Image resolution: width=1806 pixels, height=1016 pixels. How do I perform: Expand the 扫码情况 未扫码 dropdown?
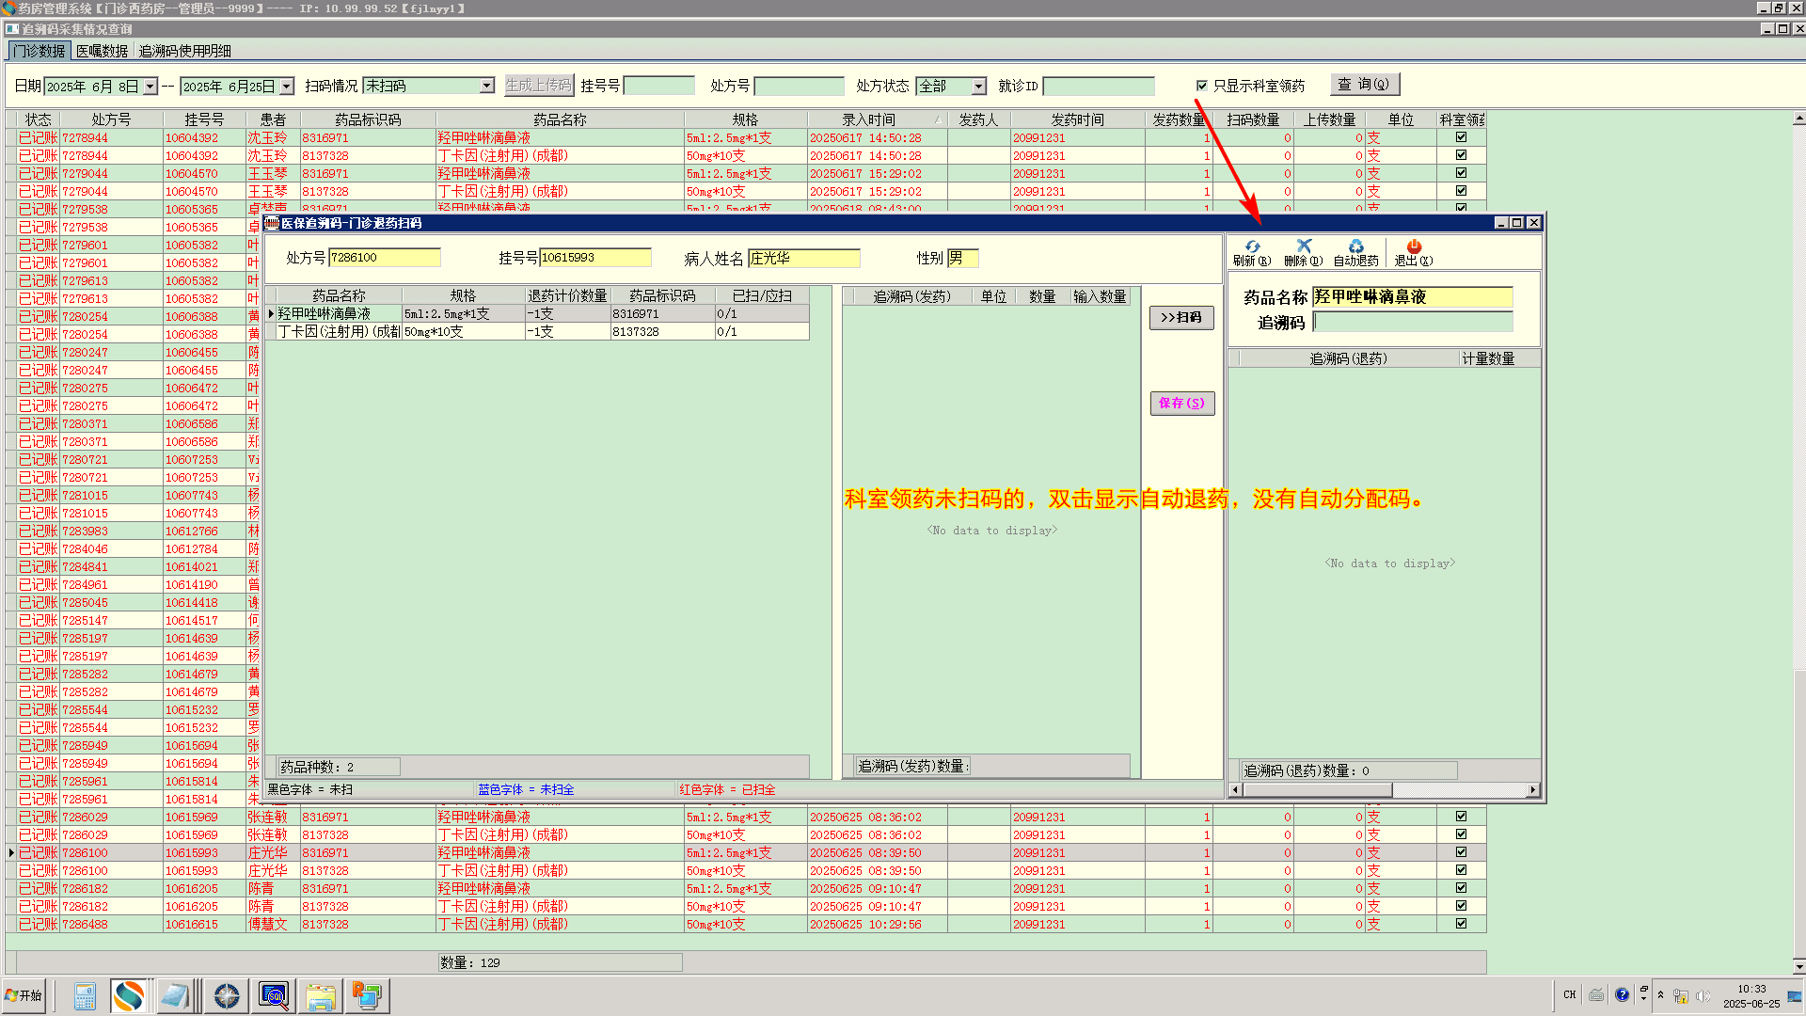pyautogui.click(x=486, y=86)
